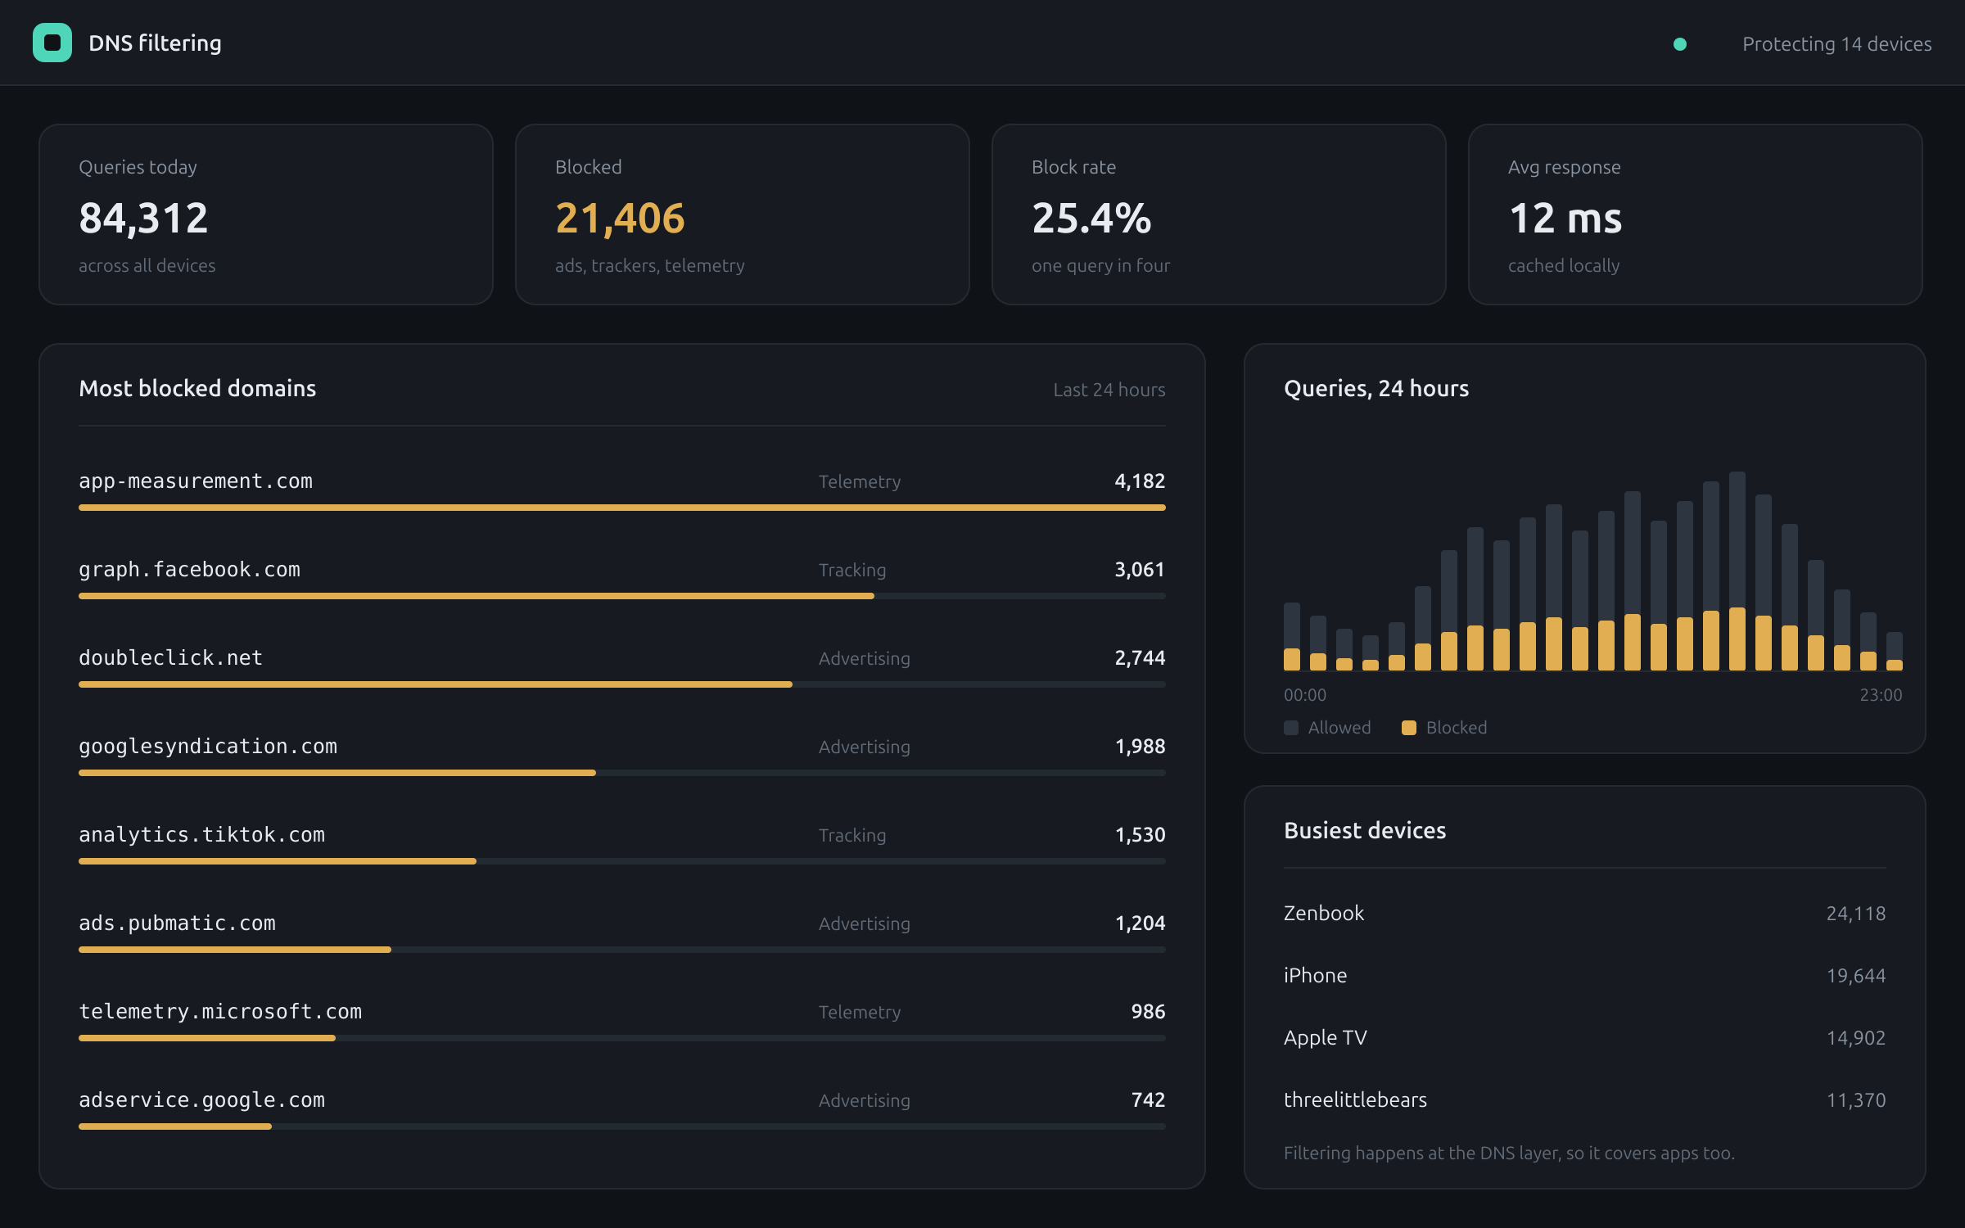Click the green protection status dot

point(1680,44)
